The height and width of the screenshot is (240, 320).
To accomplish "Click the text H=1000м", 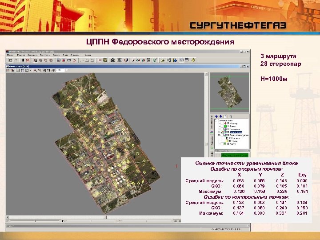I will (274, 79).
